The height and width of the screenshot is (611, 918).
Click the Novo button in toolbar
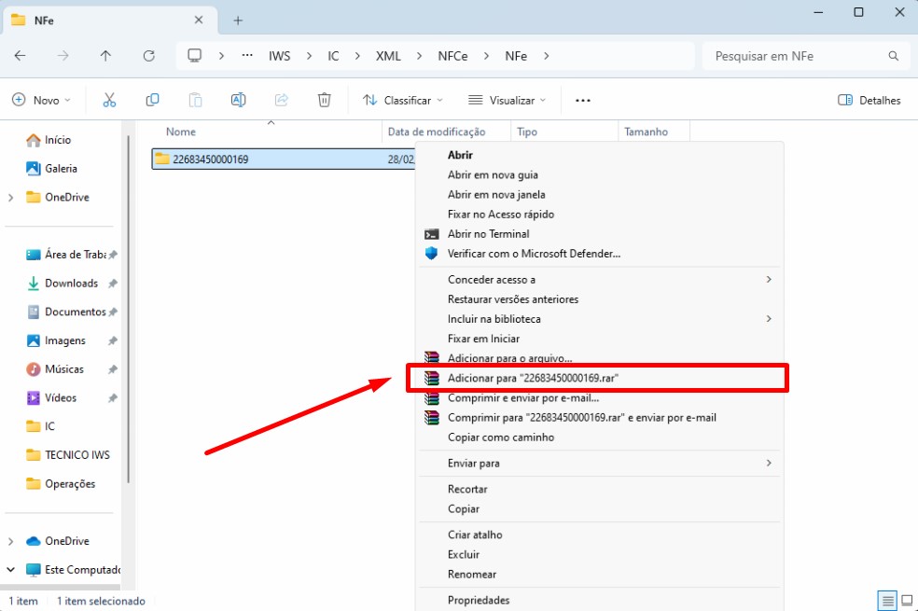41,100
